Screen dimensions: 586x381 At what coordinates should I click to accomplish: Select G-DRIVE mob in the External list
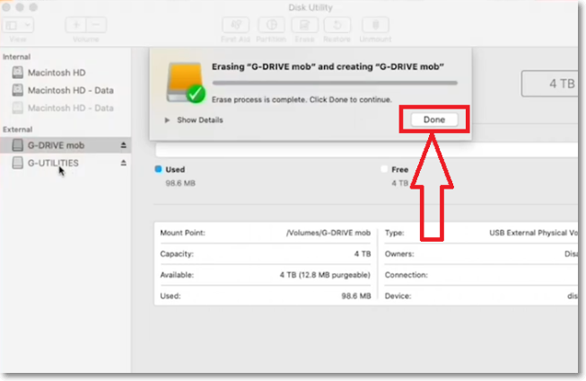(66, 146)
